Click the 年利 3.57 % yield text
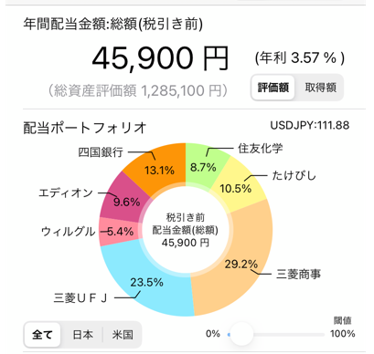 300,57
